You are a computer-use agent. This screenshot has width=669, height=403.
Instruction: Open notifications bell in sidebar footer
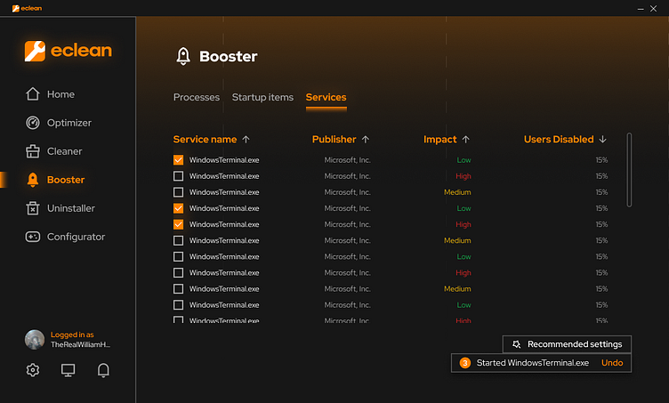click(x=103, y=370)
